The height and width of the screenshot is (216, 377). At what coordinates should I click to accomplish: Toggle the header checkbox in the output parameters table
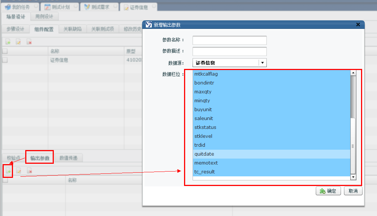(5, 180)
